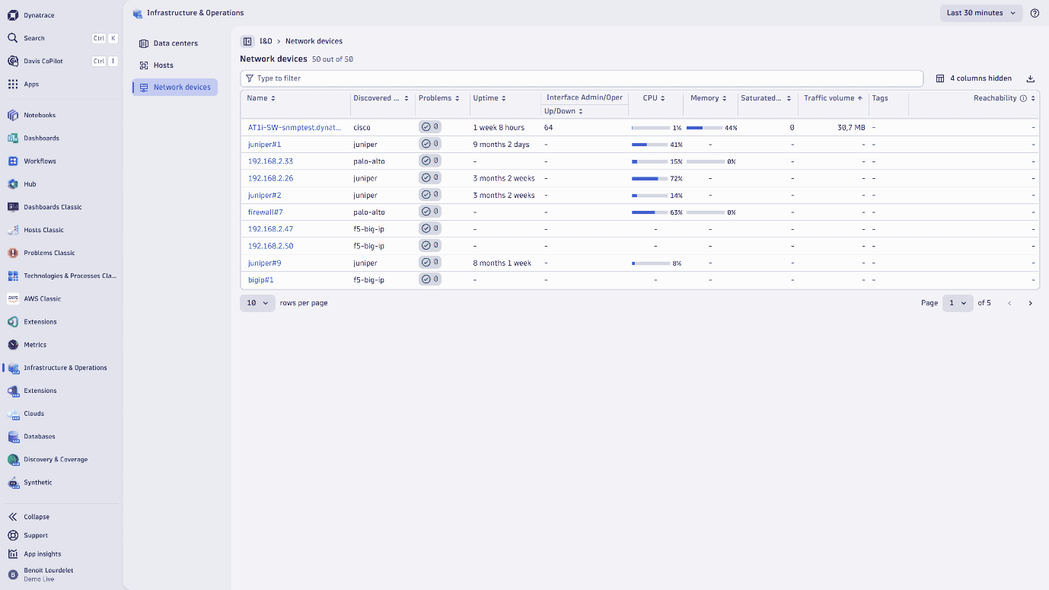Click traffic volume '30,7 MB'
Screen dimensions: 1049x590
pyautogui.click(x=851, y=128)
